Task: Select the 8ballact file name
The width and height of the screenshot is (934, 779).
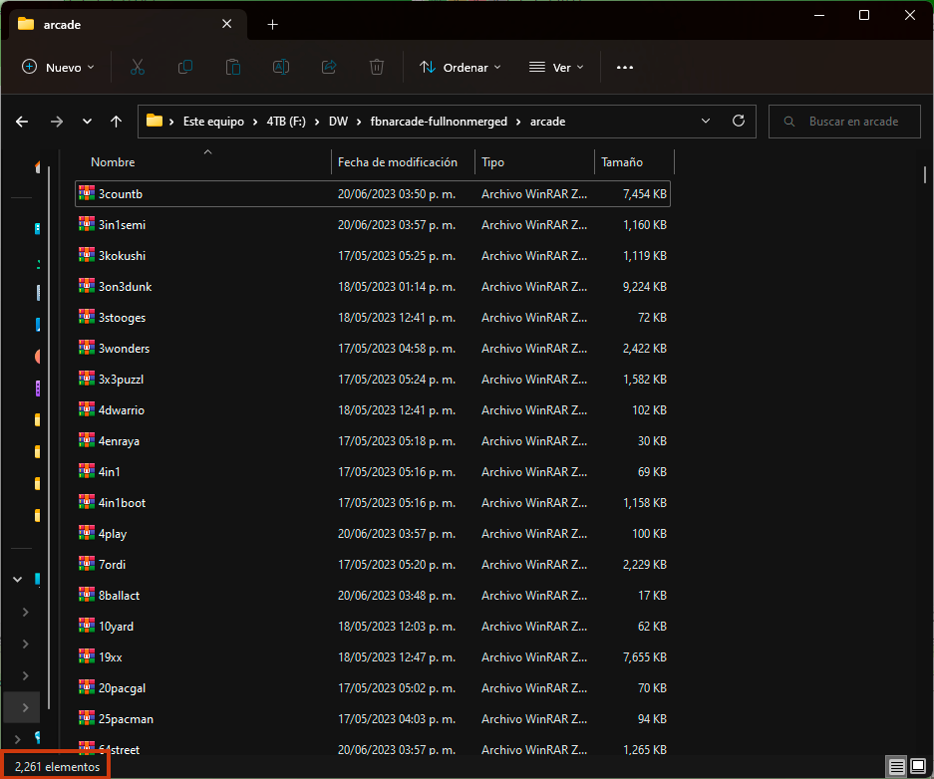Action: pos(120,596)
